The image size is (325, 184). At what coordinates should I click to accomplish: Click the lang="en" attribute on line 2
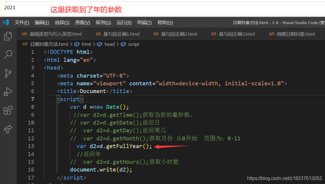coord(78,60)
